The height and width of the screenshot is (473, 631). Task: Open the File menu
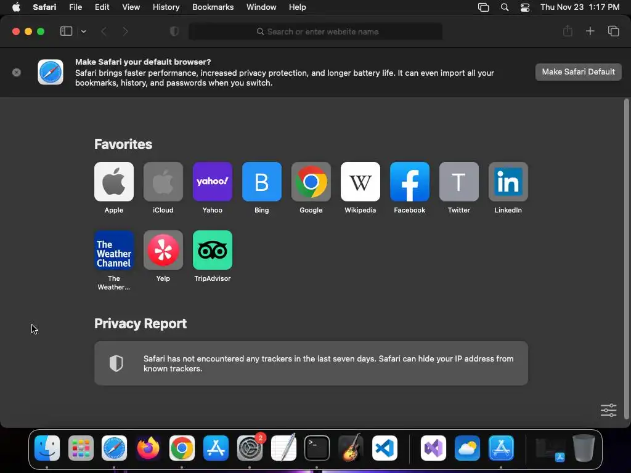click(x=76, y=7)
